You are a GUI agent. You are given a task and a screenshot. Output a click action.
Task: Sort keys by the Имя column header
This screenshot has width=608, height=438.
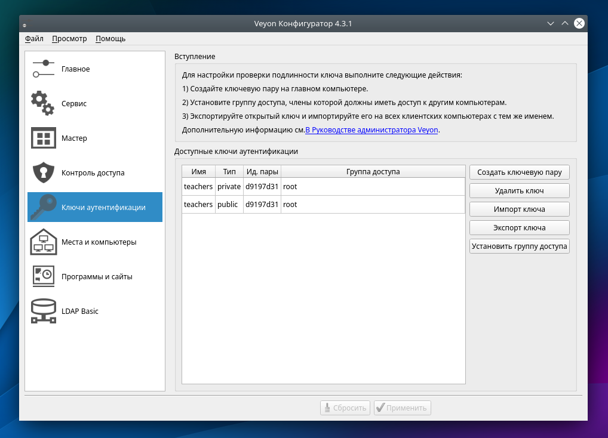point(198,171)
